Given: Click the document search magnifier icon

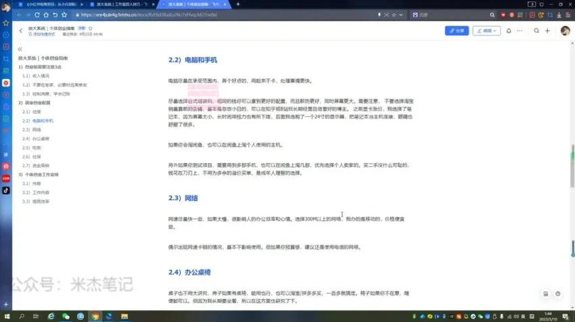Looking at the screenshot, I should 536,31.
